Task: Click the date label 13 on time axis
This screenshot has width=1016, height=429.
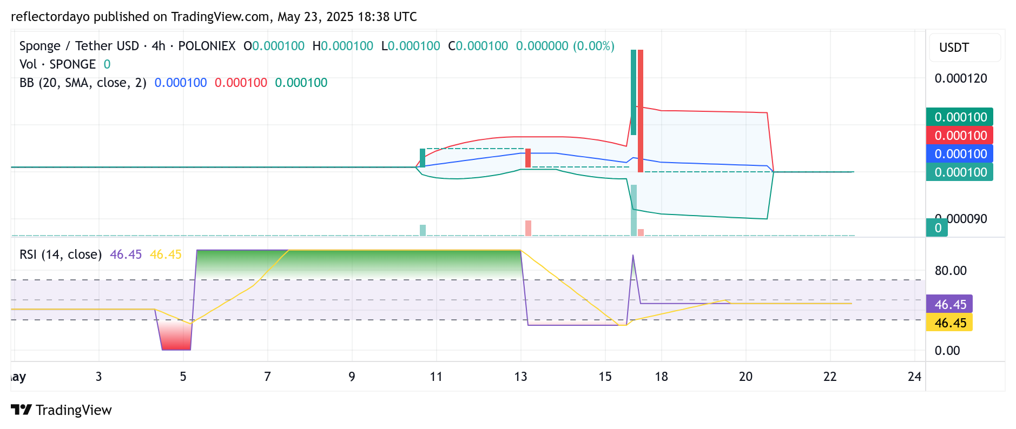Action: [520, 377]
